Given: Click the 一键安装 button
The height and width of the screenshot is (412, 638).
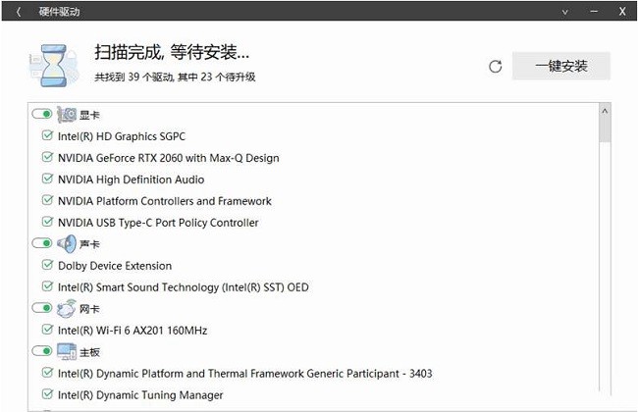Looking at the screenshot, I should point(561,66).
